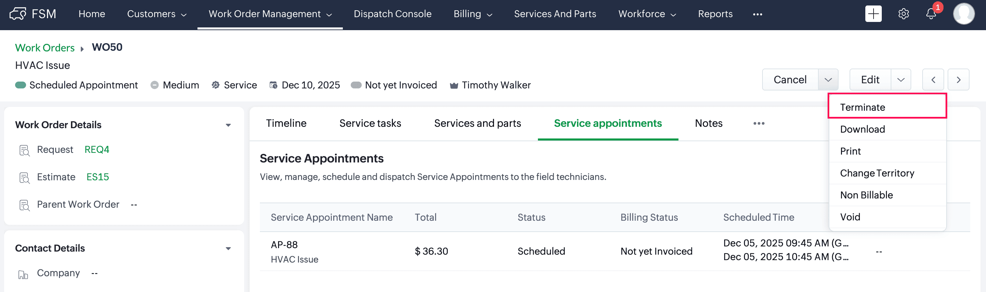
Task: Go to the next work order arrow
Action: [x=958, y=80]
